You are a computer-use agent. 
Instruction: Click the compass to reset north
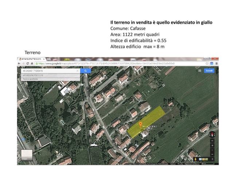point(212,134)
